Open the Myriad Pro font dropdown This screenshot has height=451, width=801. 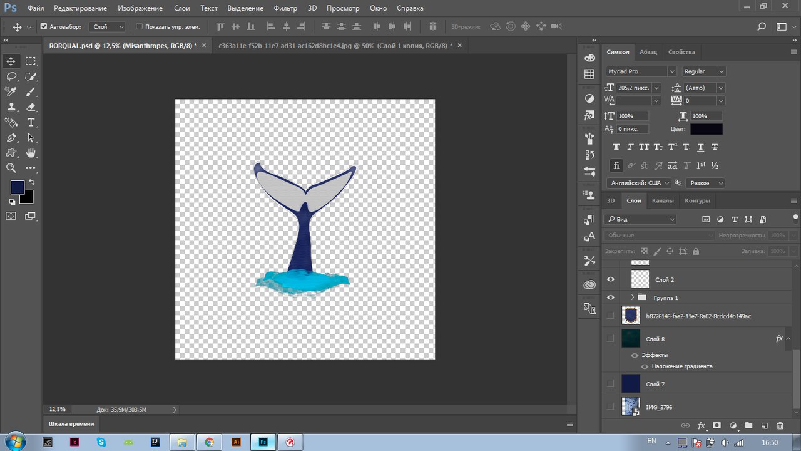tap(641, 71)
